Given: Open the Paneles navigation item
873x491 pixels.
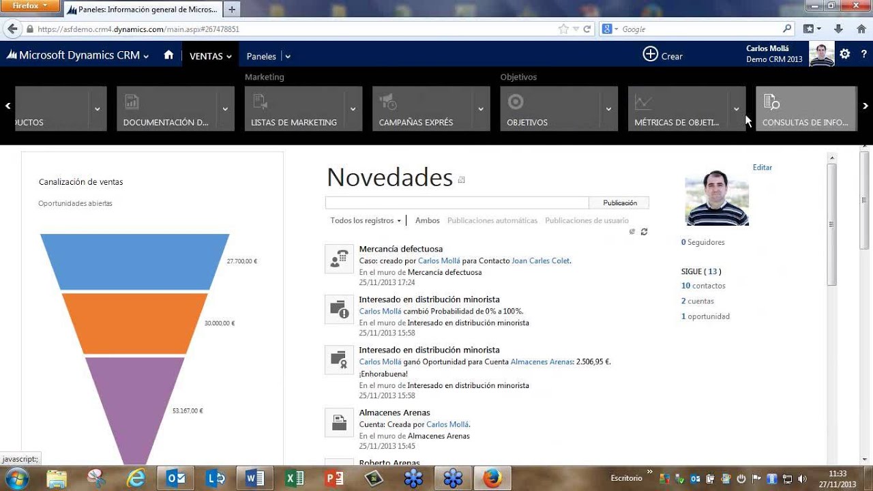Looking at the screenshot, I should point(261,56).
